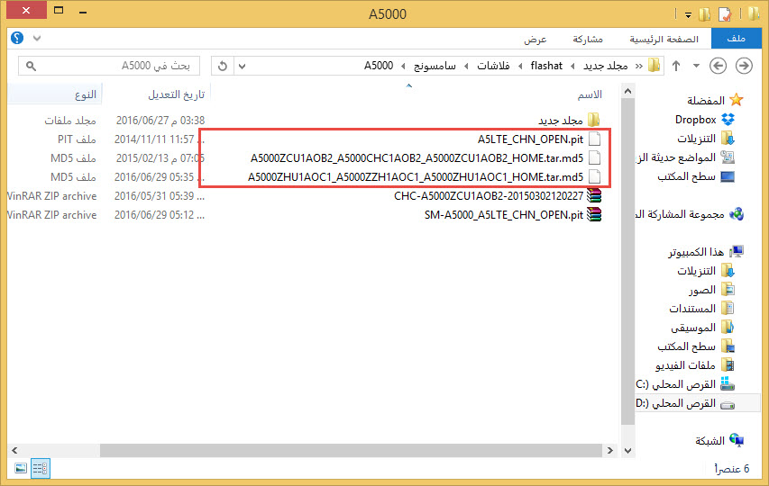Sort by الاسم column header
Viewport: 769px width, 486px height.
[x=590, y=94]
